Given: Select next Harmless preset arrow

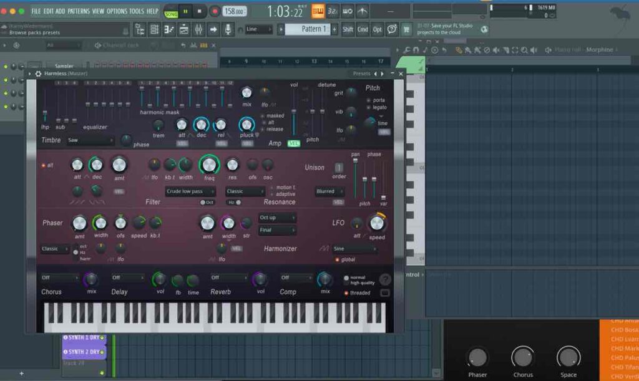Looking at the screenshot, I should (383, 74).
